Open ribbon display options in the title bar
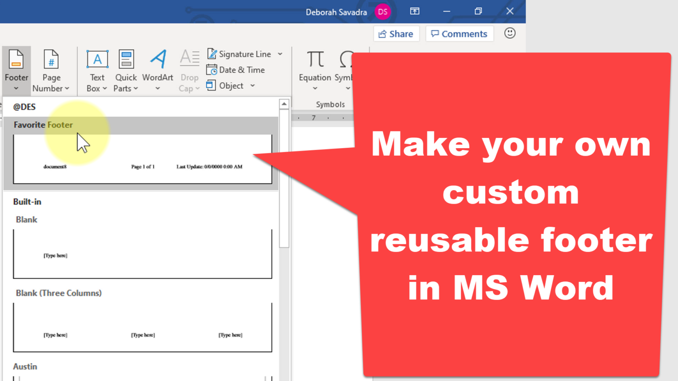 pyautogui.click(x=414, y=11)
